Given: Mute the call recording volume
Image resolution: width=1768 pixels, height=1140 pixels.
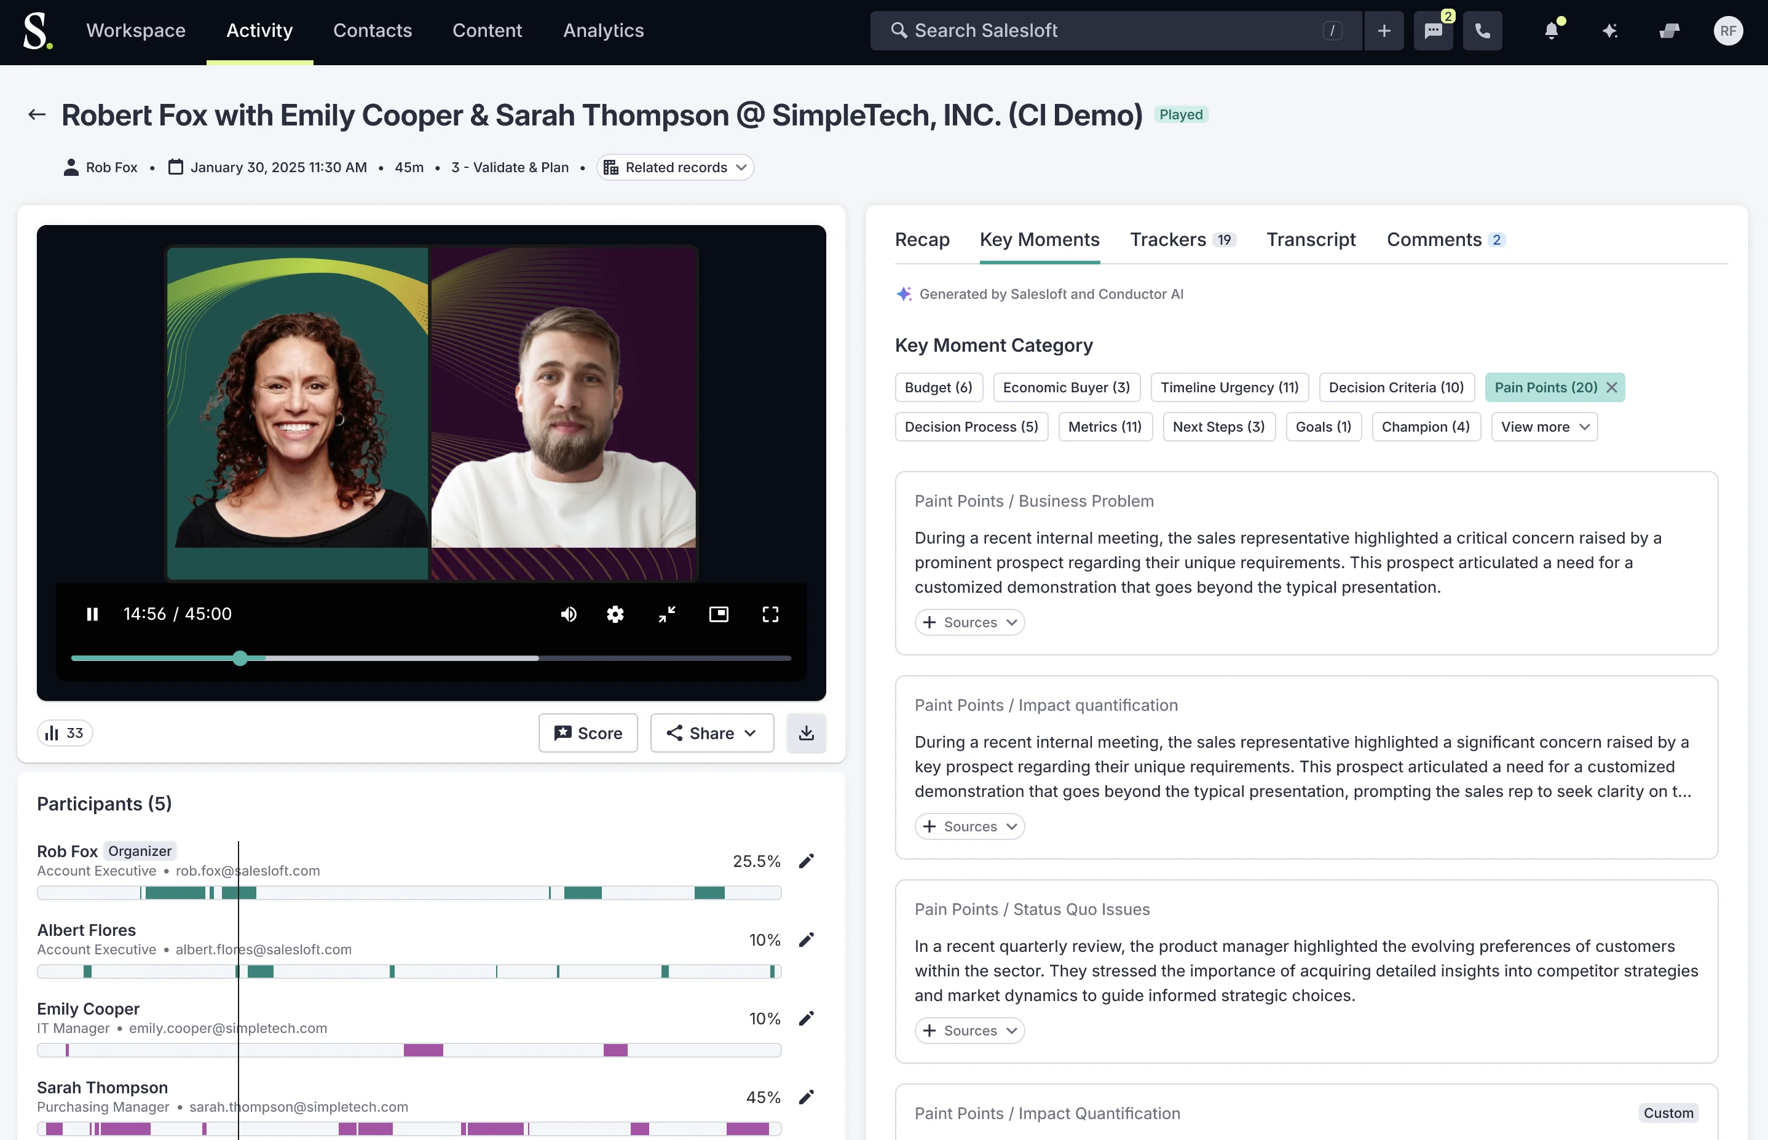Looking at the screenshot, I should (567, 614).
